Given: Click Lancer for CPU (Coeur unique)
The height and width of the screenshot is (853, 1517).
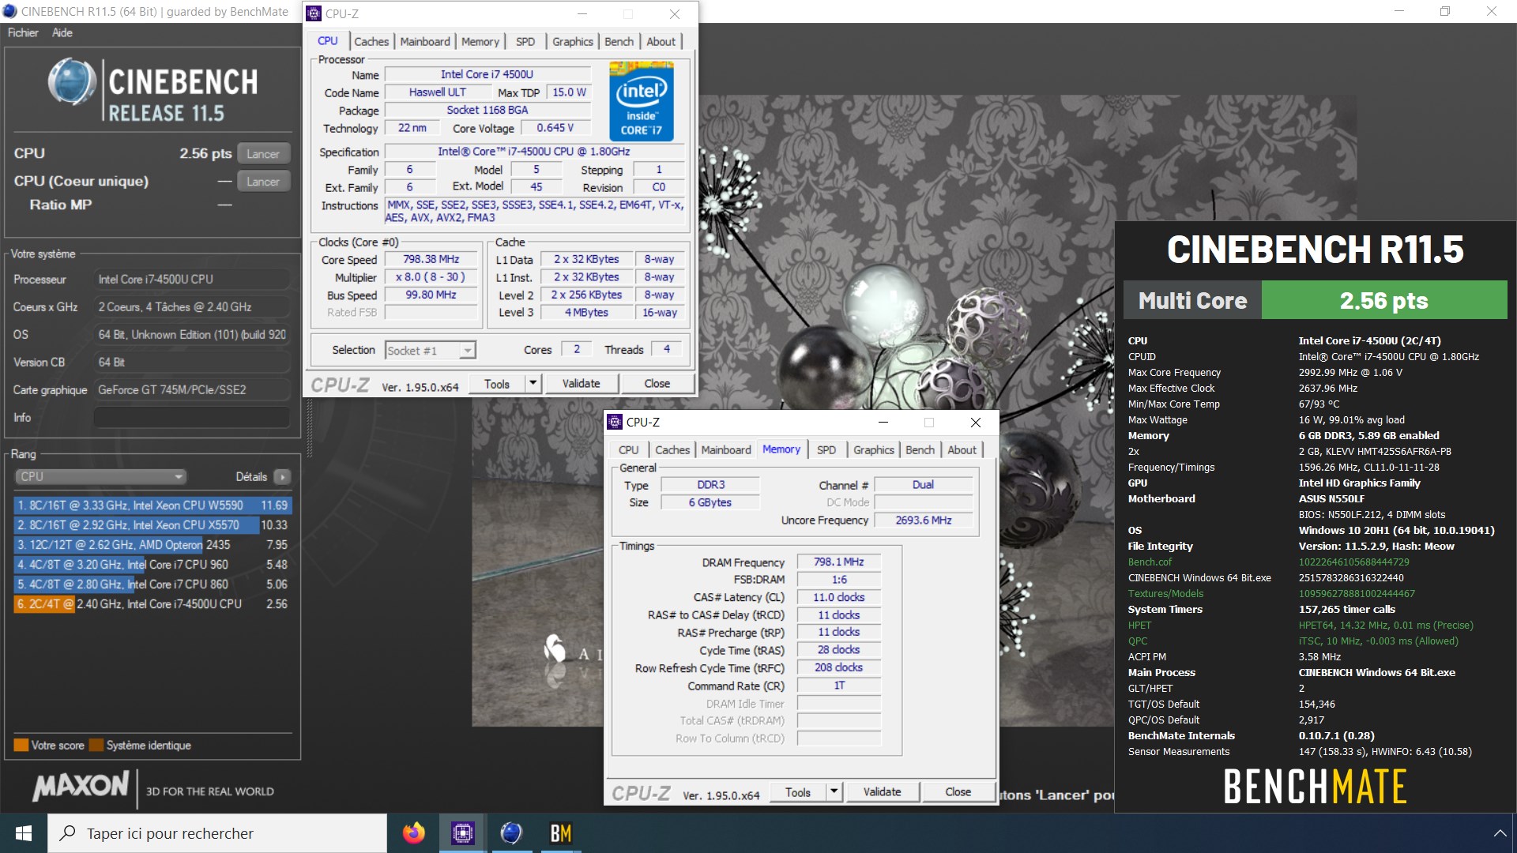Looking at the screenshot, I should [263, 181].
